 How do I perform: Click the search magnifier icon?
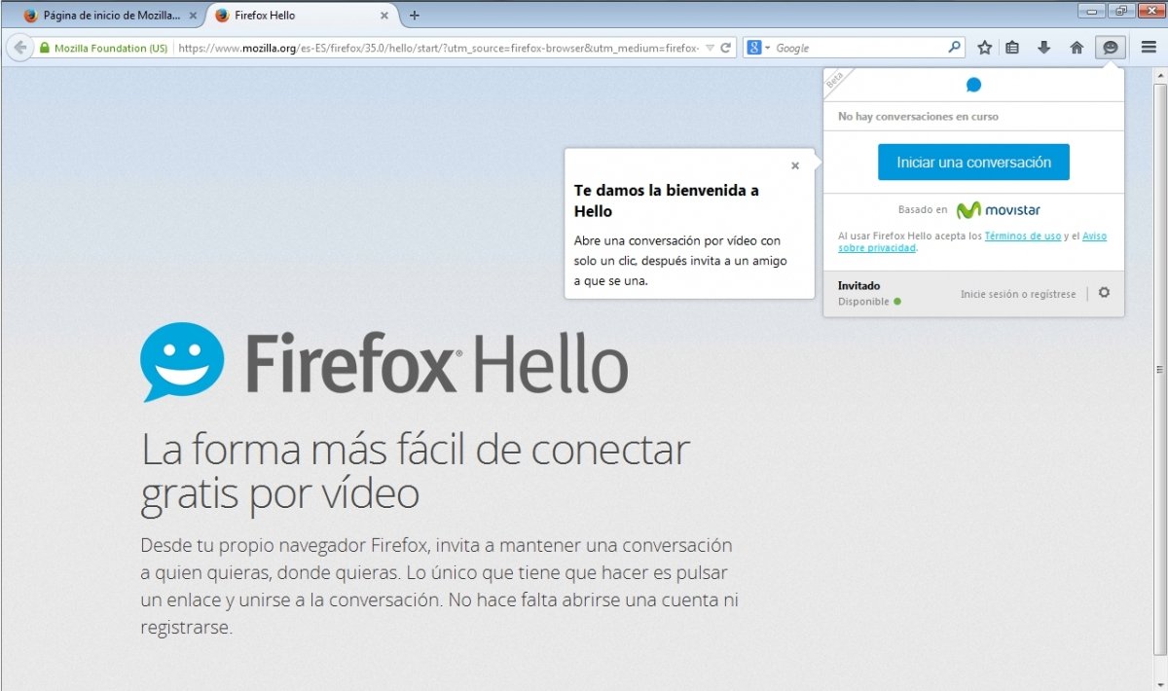click(x=954, y=47)
